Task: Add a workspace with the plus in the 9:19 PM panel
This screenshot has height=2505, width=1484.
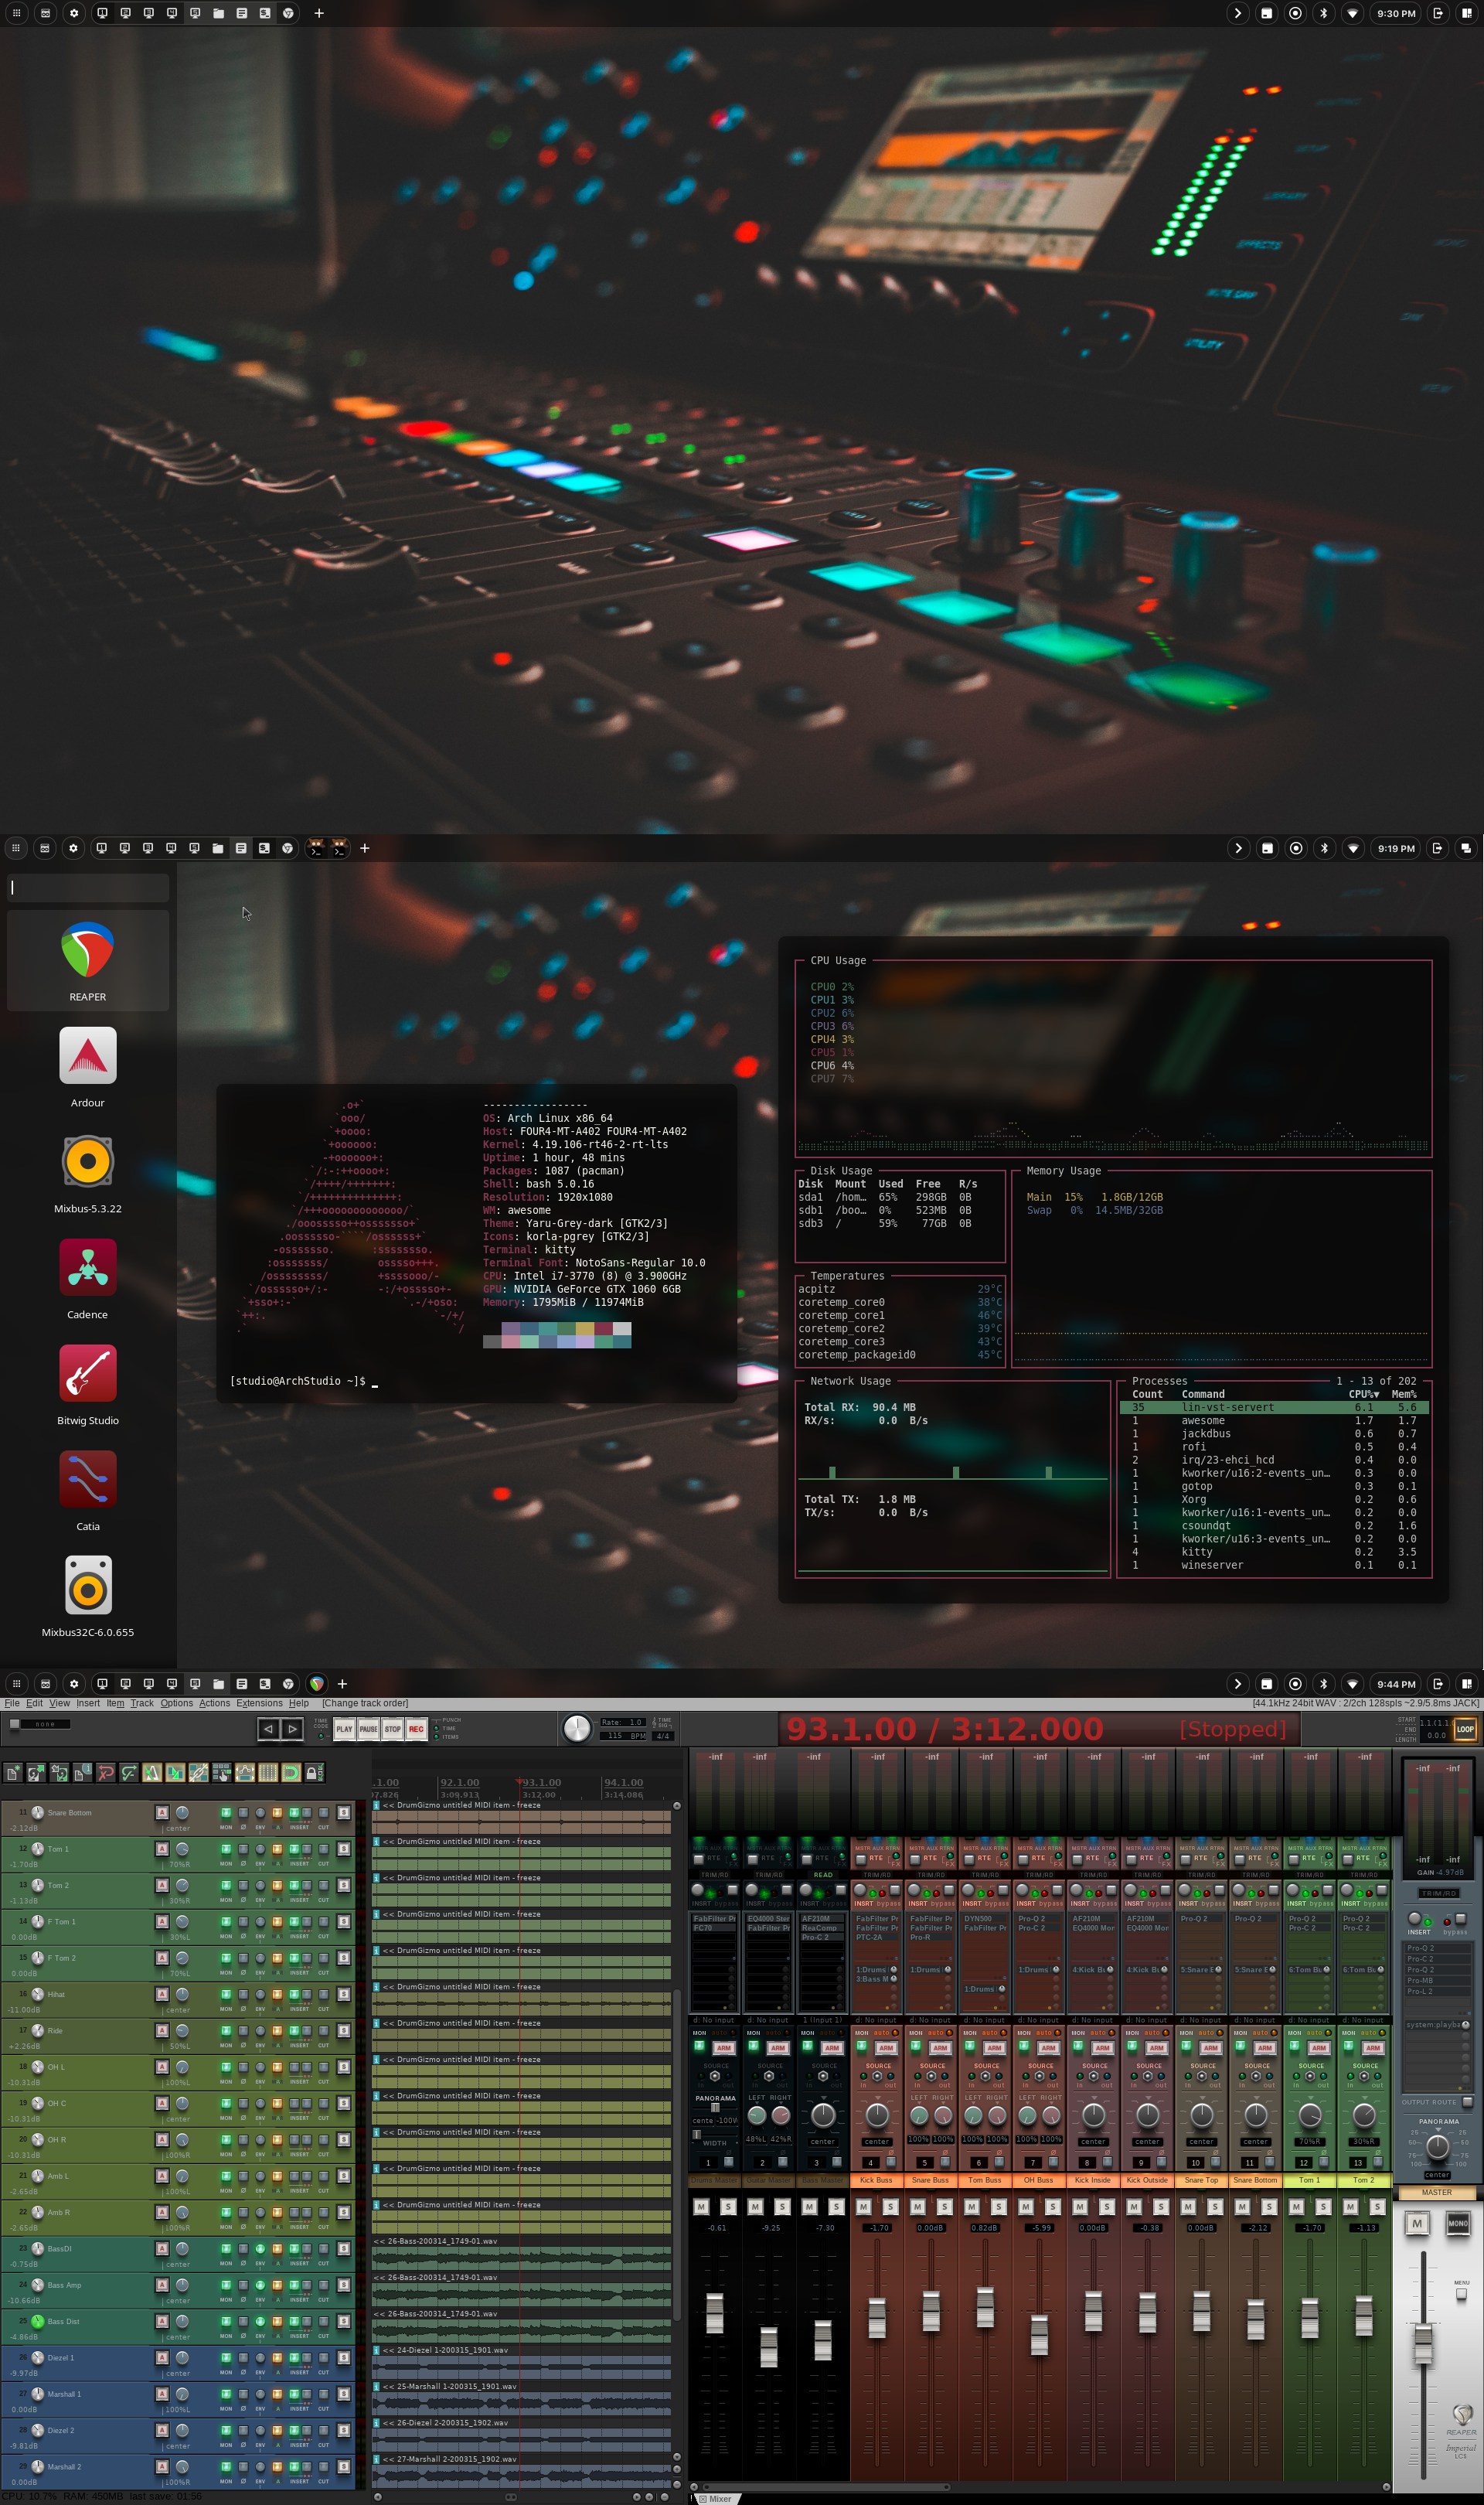Action: [x=365, y=848]
